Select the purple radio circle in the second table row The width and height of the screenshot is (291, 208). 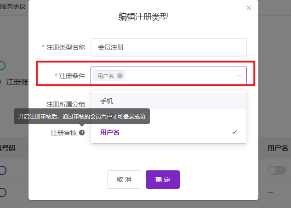tap(2, 192)
